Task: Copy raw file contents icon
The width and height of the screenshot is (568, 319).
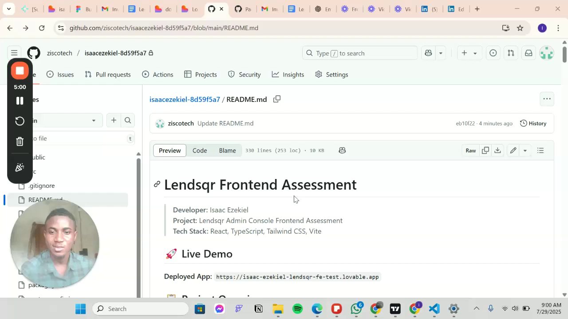Action: click(x=485, y=151)
